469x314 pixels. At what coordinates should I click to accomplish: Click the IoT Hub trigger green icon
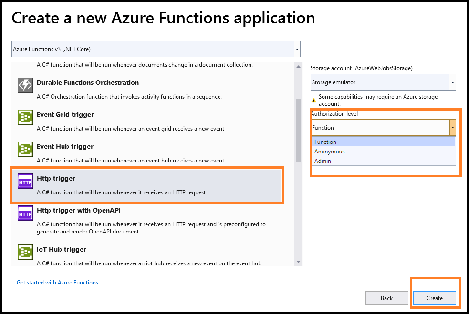(x=25, y=252)
